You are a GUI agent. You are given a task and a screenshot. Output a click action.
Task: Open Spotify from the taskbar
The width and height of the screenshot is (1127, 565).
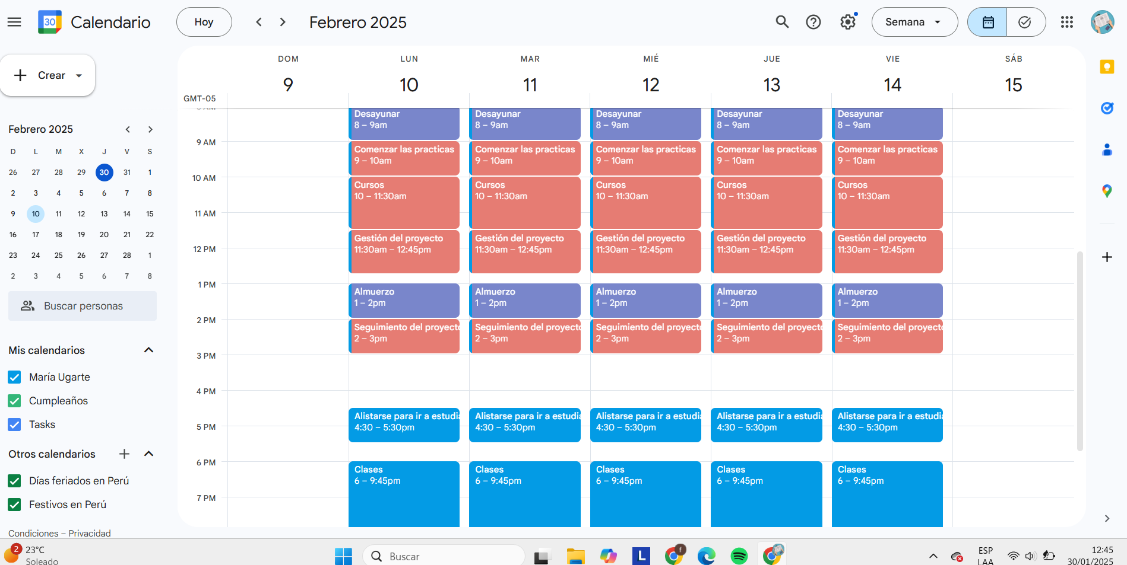pyautogui.click(x=739, y=556)
